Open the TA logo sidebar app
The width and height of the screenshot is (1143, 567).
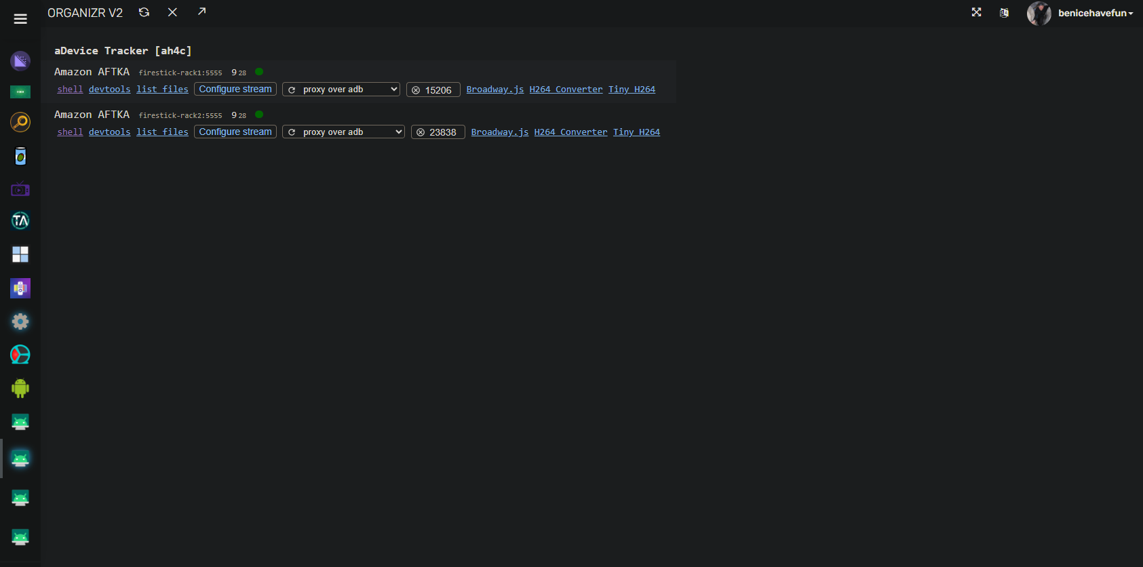click(x=20, y=221)
